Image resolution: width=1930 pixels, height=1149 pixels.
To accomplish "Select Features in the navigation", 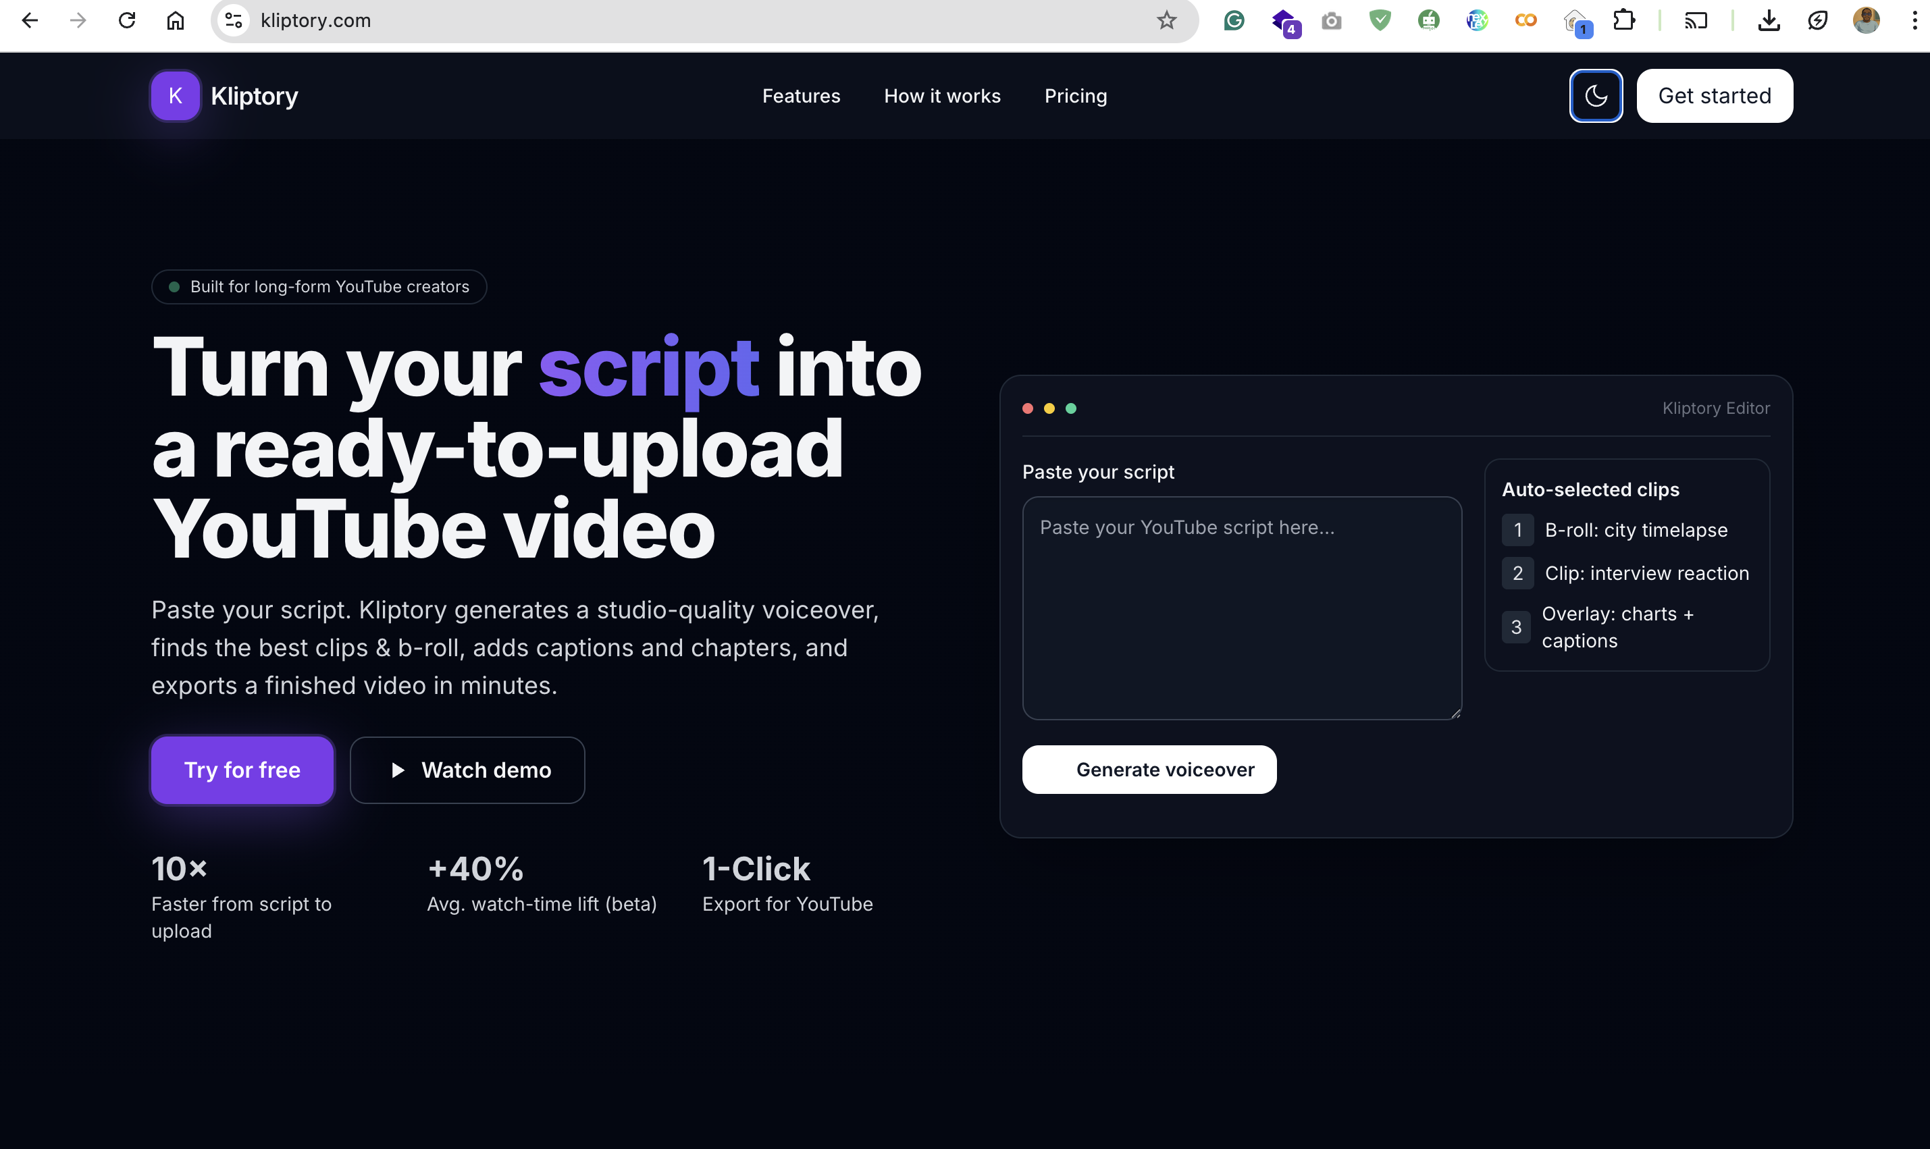I will (801, 95).
